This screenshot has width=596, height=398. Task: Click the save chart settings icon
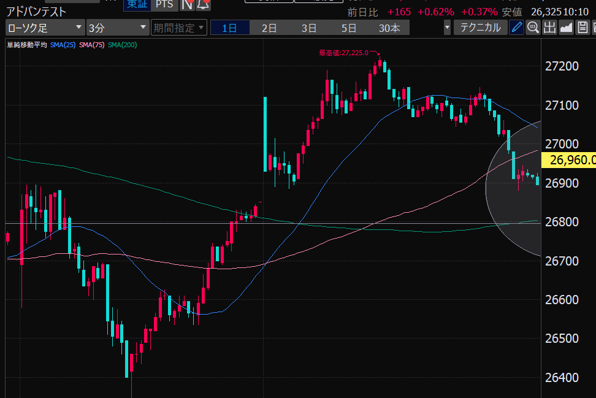click(582, 28)
